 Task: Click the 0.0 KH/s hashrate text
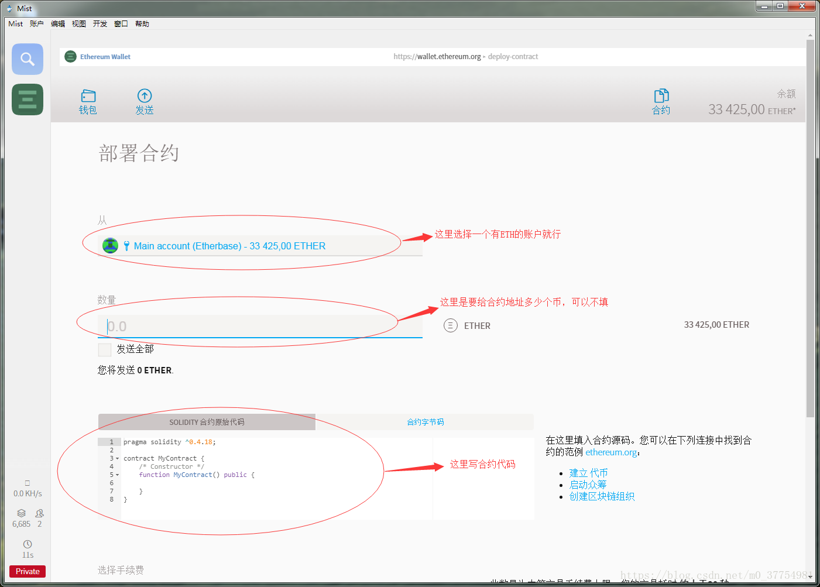point(28,494)
